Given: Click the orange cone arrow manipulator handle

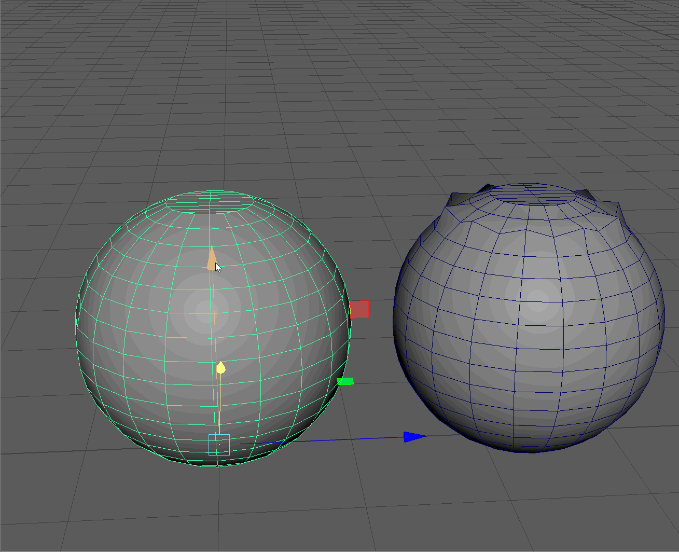Looking at the screenshot, I should pyautogui.click(x=211, y=259).
